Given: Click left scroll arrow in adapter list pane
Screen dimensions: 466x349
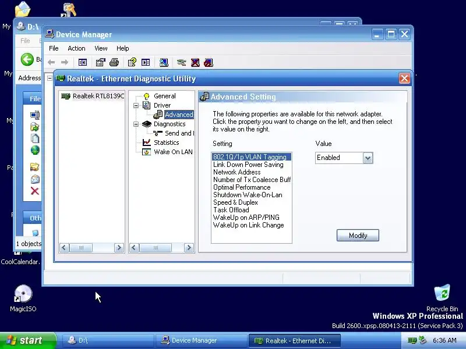Looking at the screenshot, I should click(x=64, y=248).
